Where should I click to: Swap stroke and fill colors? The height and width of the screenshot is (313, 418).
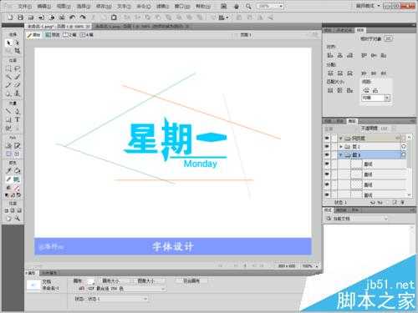coord(18,195)
